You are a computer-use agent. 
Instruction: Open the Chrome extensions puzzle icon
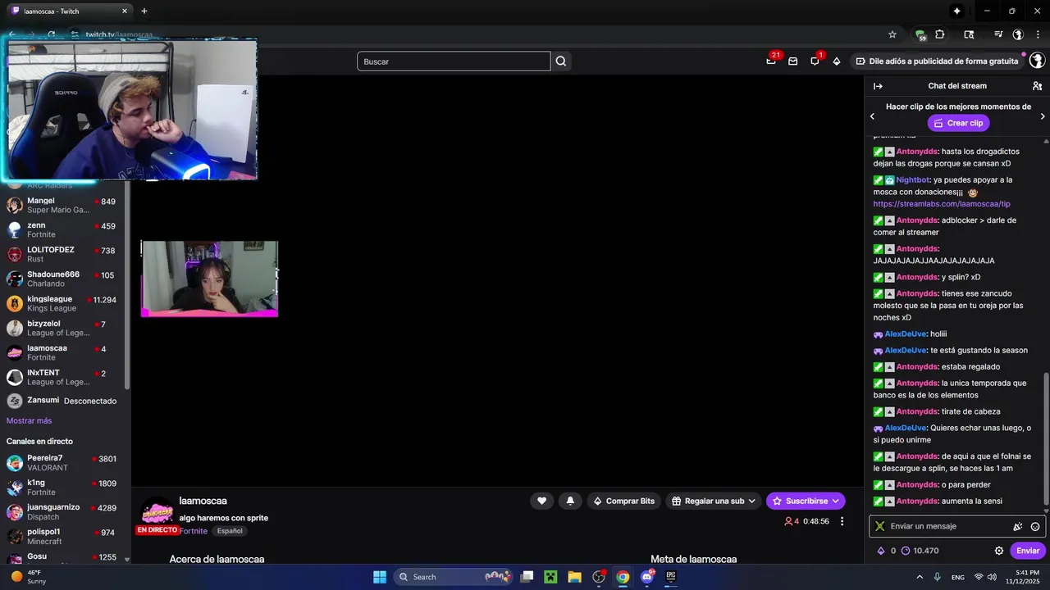click(940, 34)
